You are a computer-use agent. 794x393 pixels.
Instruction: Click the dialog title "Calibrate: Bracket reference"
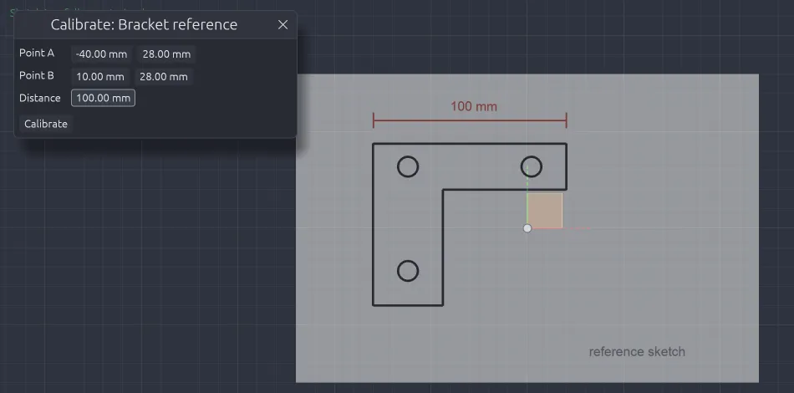144,24
